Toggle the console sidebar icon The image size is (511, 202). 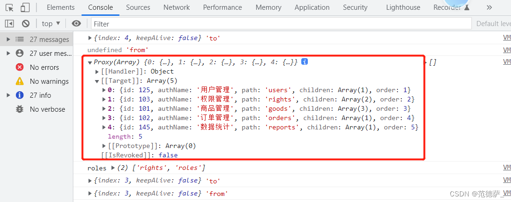pos(9,23)
